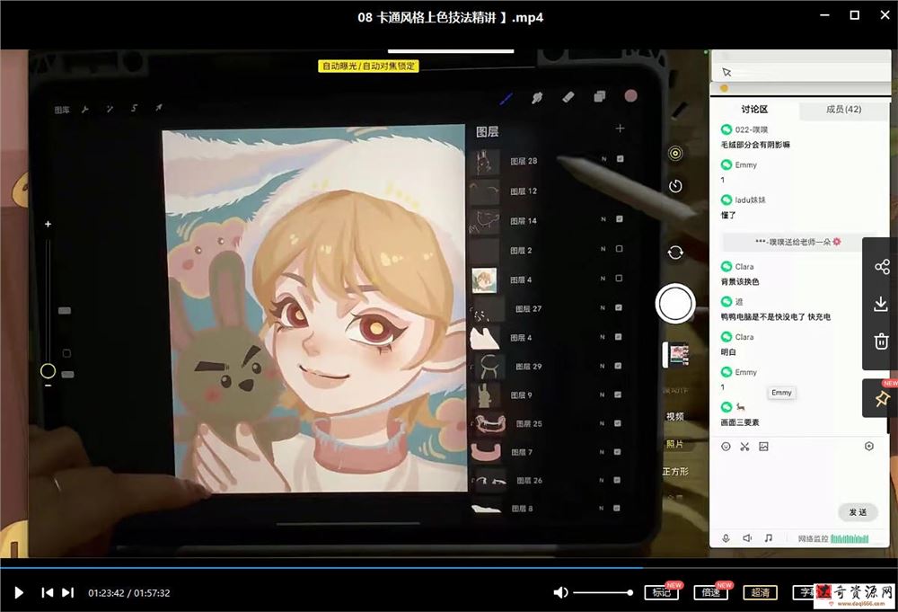
Task: Adjust the player volume slider
Action: (603, 592)
